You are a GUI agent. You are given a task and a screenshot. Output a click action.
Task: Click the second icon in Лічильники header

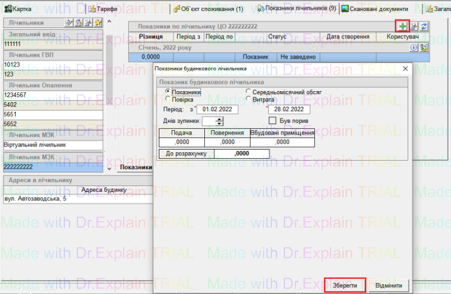click(79, 23)
